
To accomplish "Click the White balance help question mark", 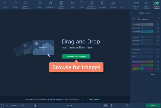I will 159,19.
